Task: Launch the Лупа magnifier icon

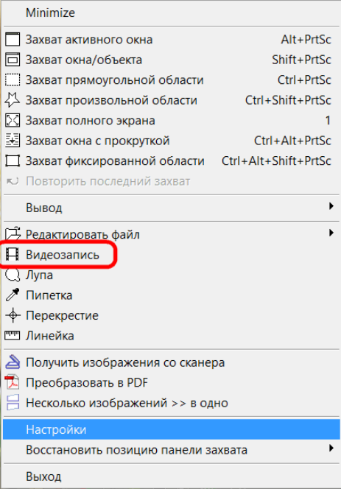Action: (13, 275)
